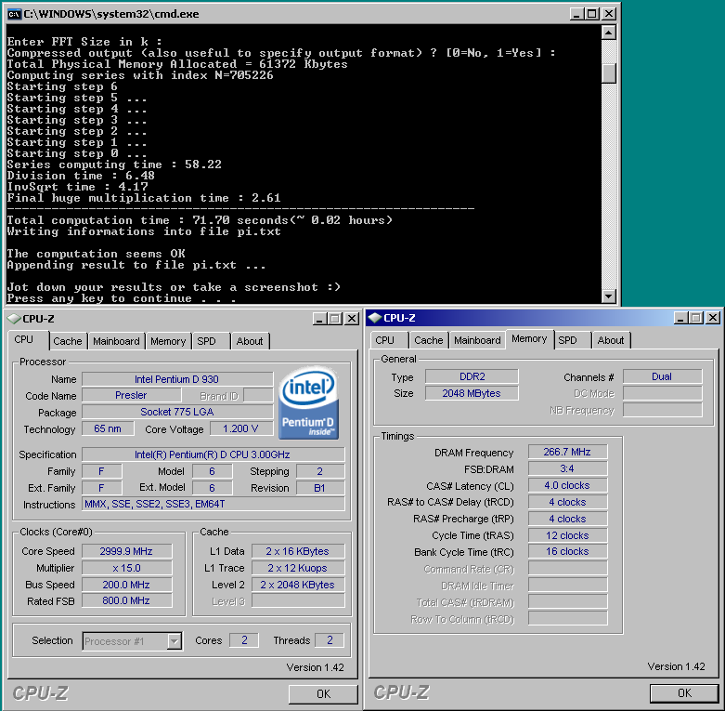Click the Package value 'Socket 775 LGA'
This screenshot has height=711, width=725.
pos(177,412)
